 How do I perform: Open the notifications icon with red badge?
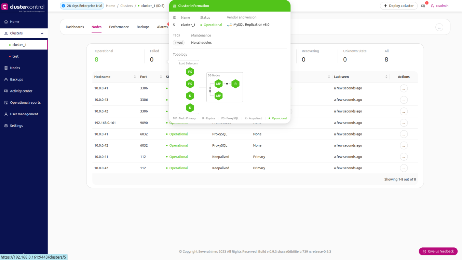click(423, 6)
